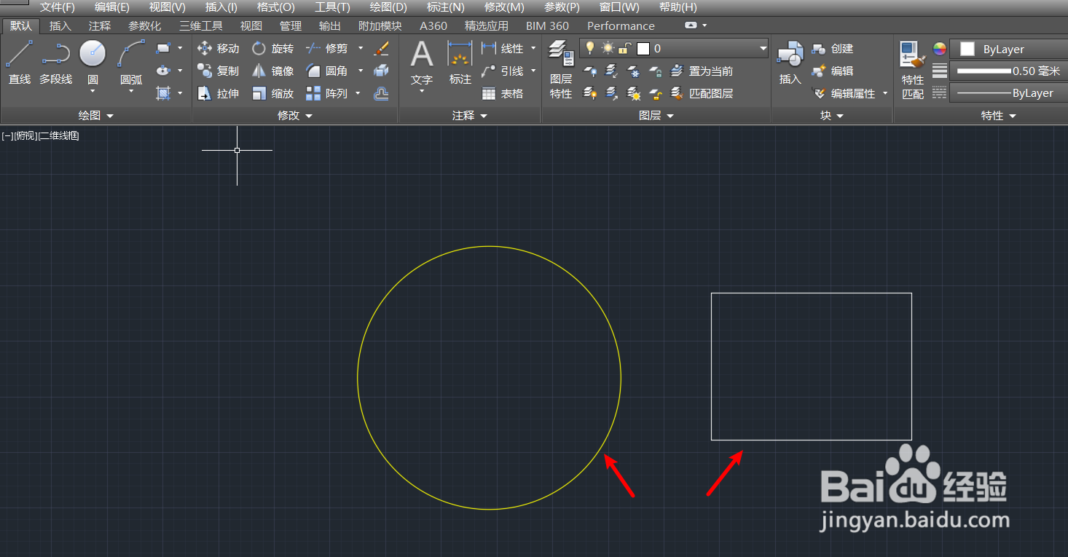This screenshot has width=1068, height=557.
Task: Expand the 修改 modify panel
Action: 295,116
